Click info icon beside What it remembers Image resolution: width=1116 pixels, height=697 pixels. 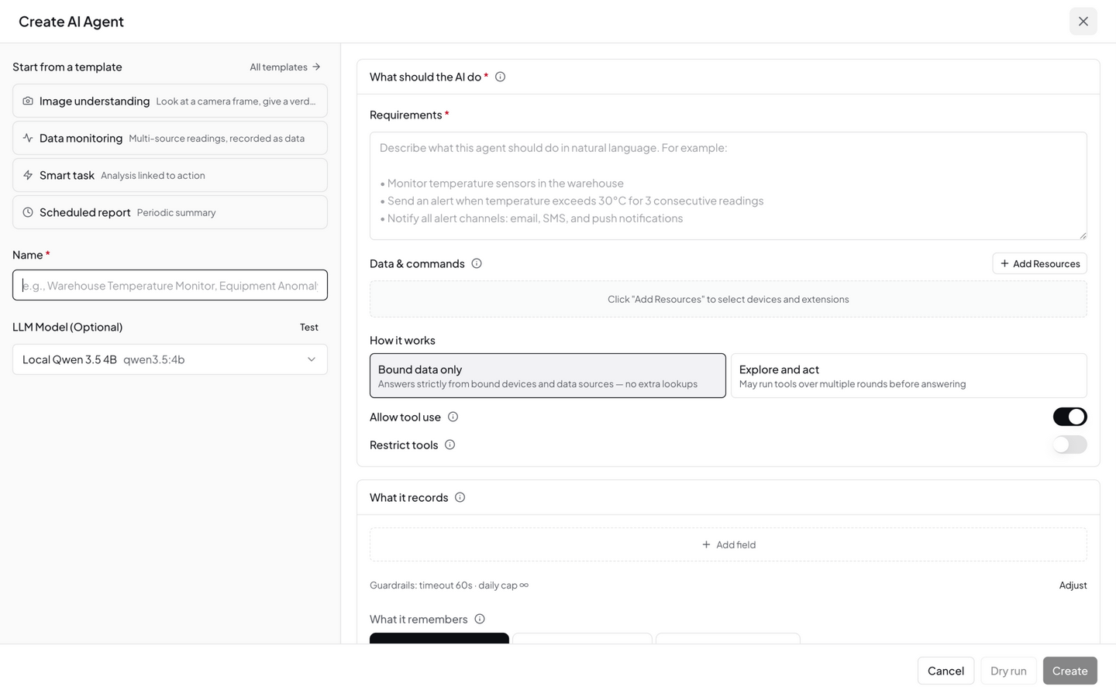pos(480,619)
